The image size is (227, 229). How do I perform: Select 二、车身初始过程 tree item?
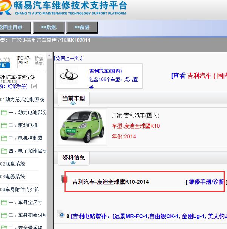point(27,215)
